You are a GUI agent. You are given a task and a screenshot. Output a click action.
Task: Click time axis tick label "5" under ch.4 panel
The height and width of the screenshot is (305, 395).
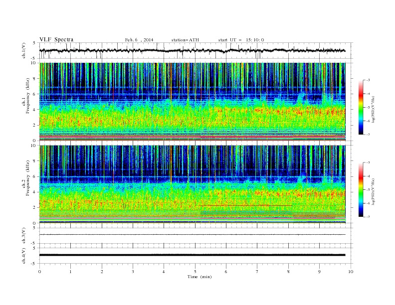click(195, 272)
